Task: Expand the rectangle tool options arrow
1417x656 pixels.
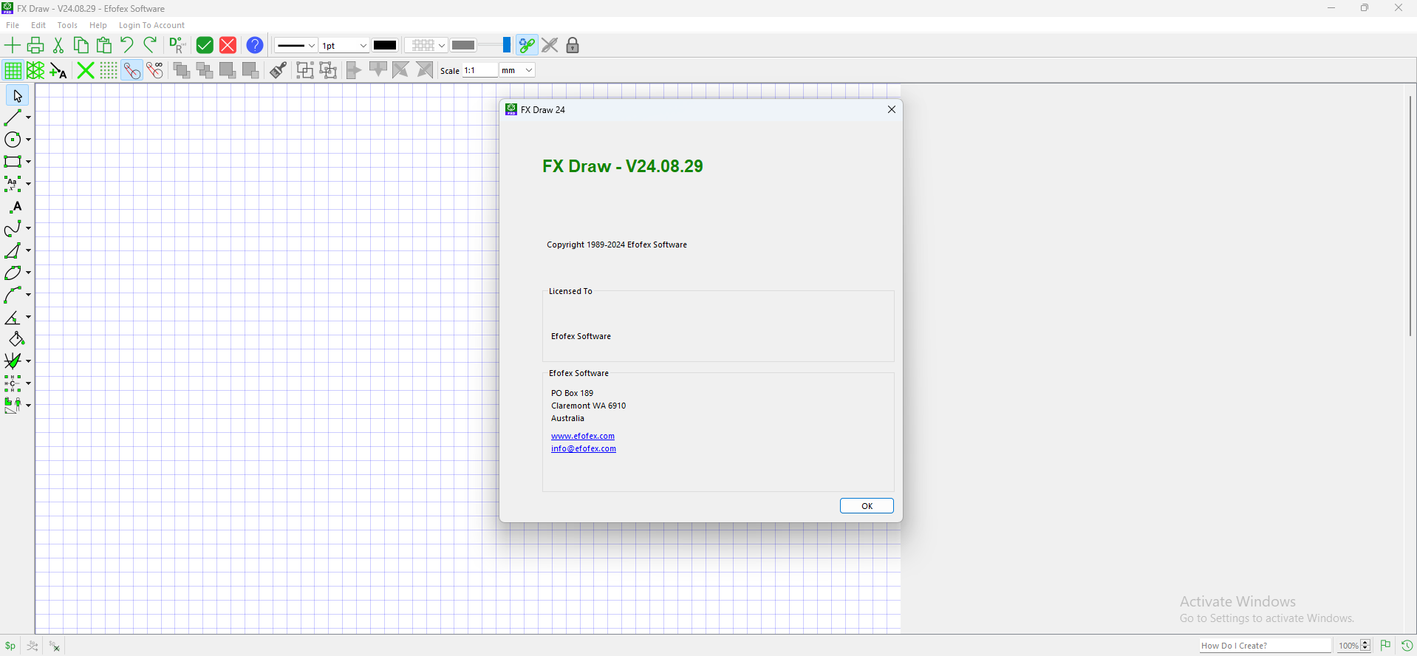Action: pos(28,162)
